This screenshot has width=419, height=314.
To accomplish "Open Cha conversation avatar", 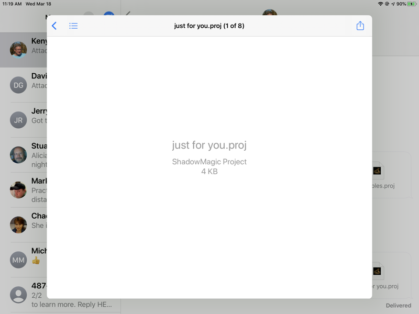I will click(18, 225).
